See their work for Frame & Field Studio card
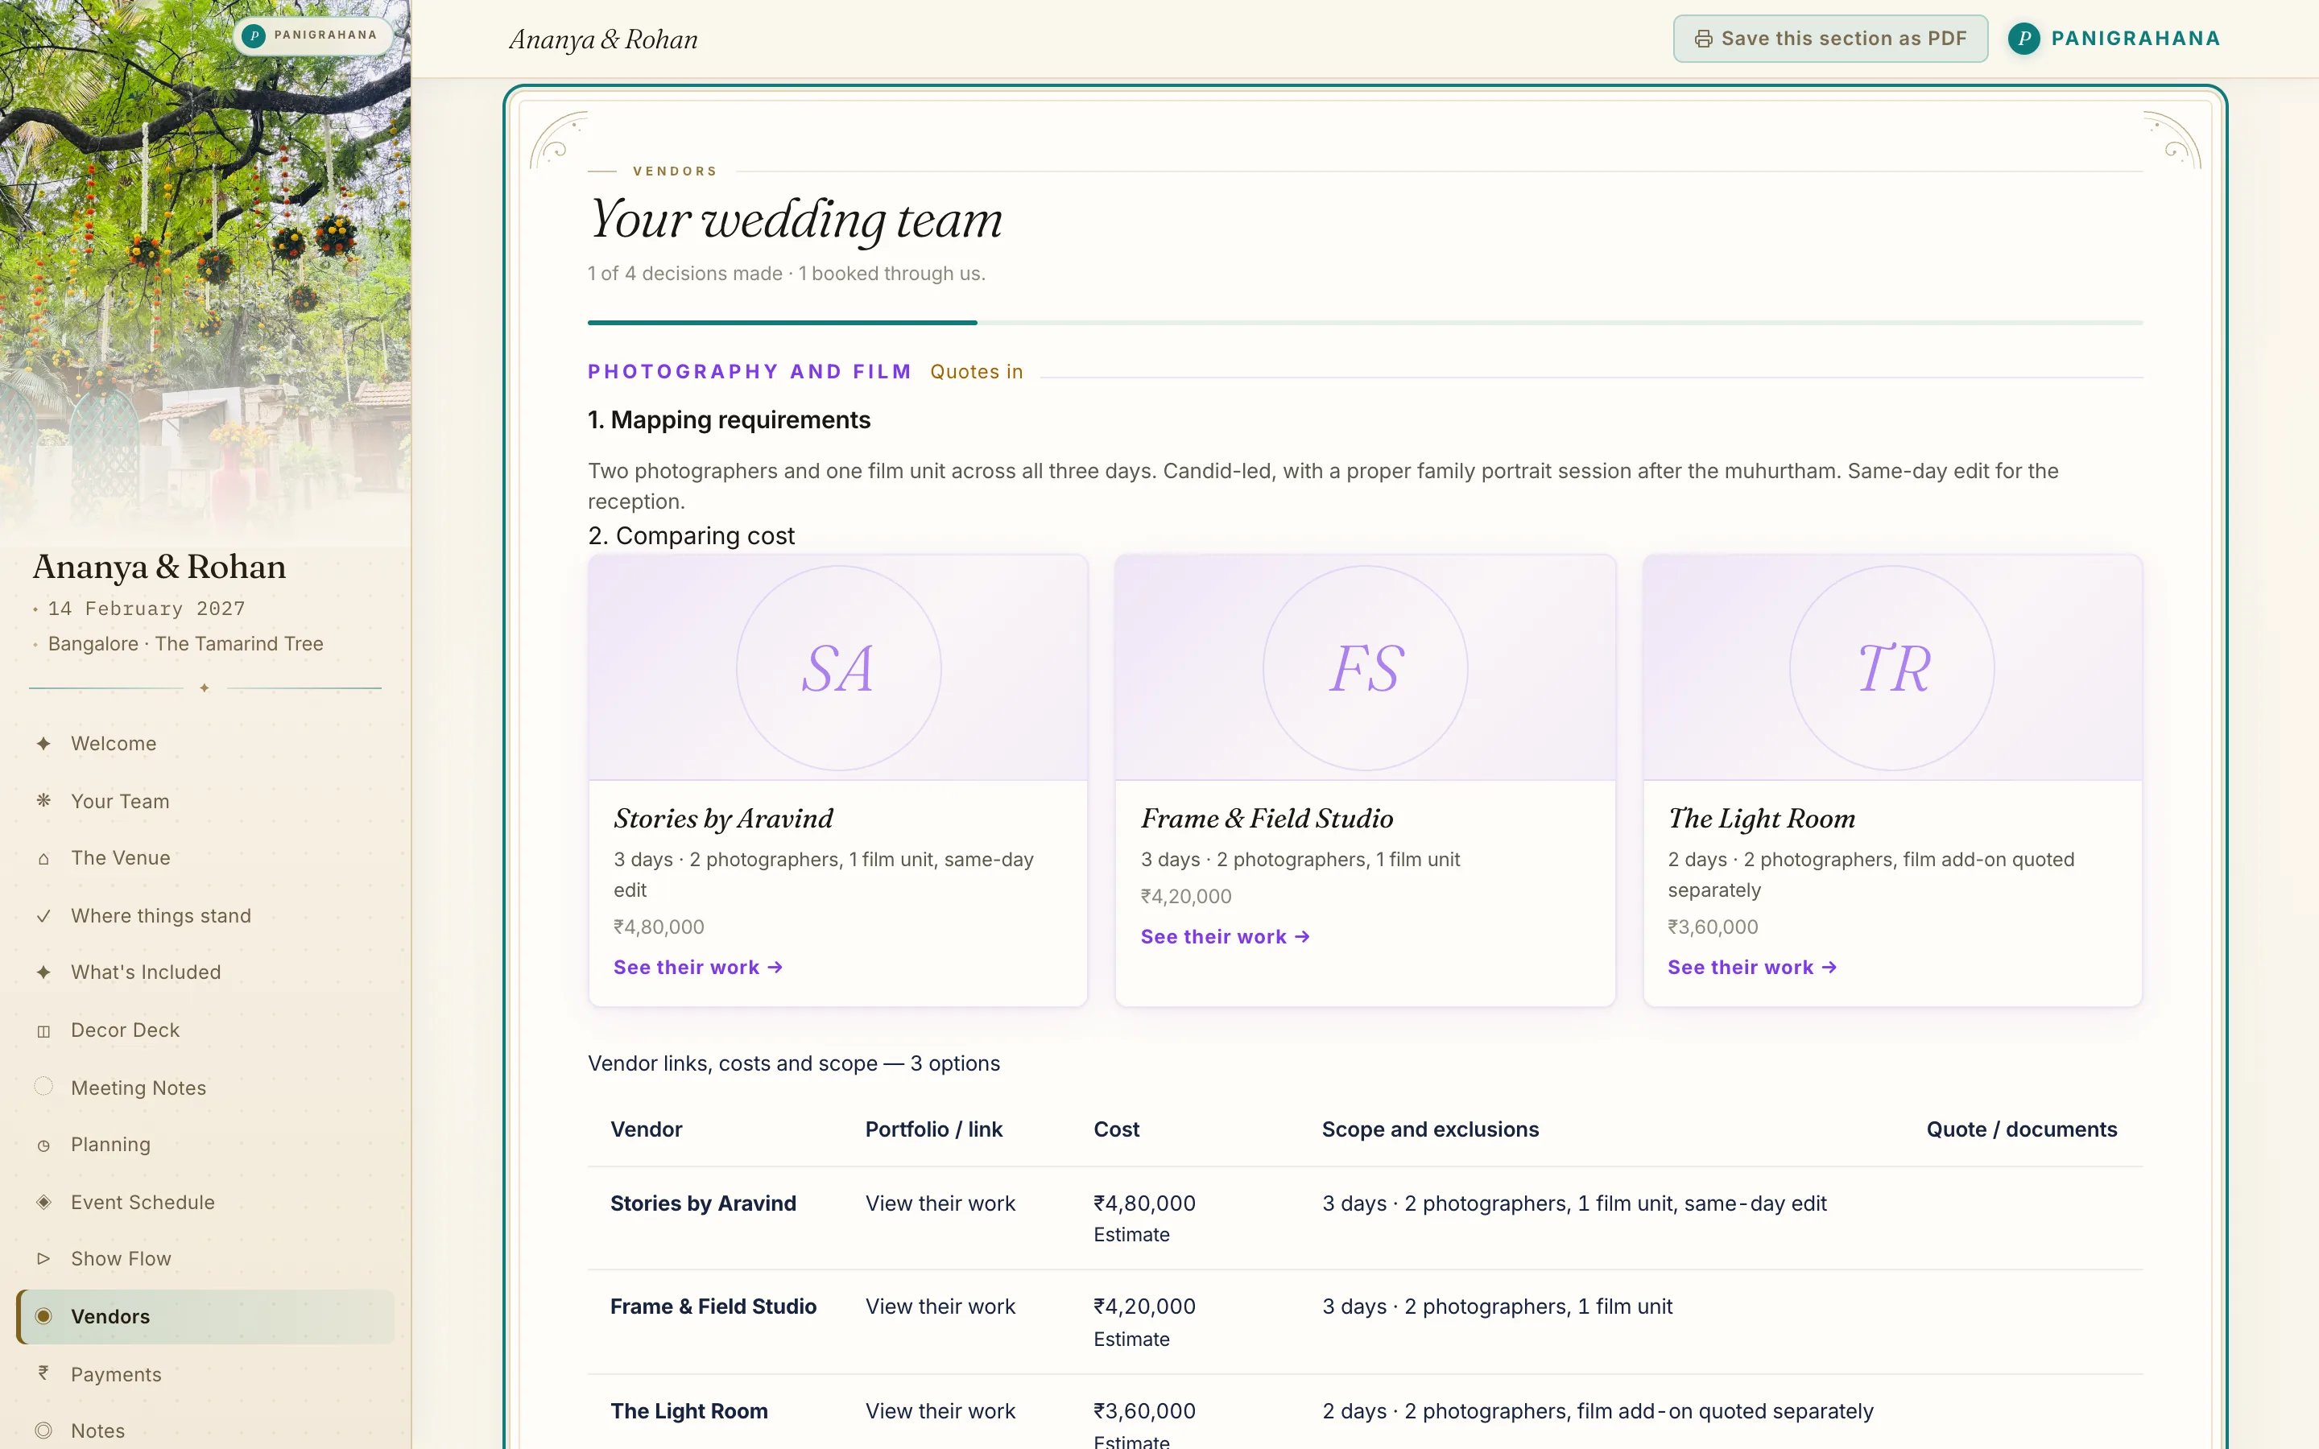The image size is (2319, 1449). click(1225, 937)
